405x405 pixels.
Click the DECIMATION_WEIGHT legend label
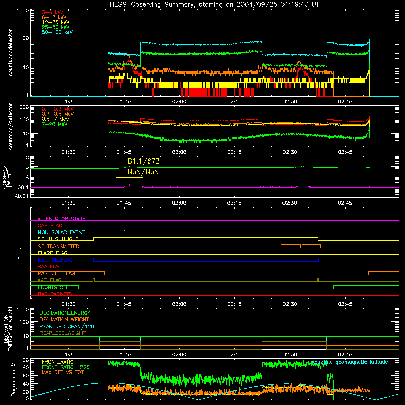pyautogui.click(x=64, y=319)
